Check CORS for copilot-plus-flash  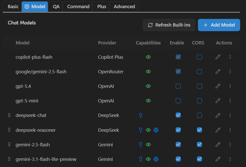point(199,57)
